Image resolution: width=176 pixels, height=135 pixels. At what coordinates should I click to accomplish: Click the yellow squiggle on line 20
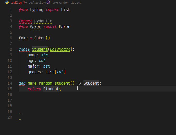tap(20, 120)
